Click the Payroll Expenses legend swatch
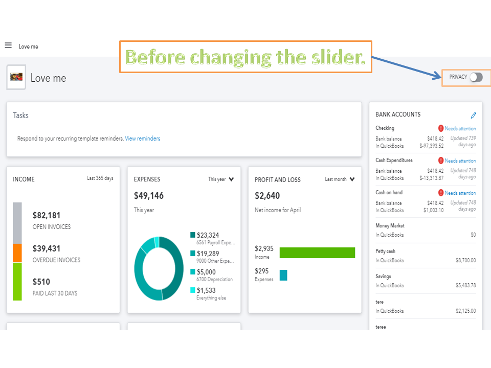491x368 pixels. pyautogui.click(x=193, y=235)
